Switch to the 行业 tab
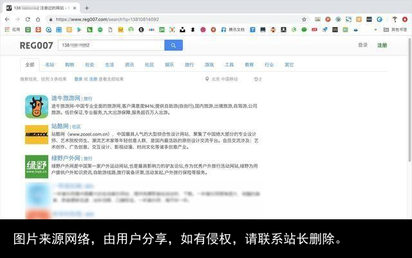 (269, 64)
